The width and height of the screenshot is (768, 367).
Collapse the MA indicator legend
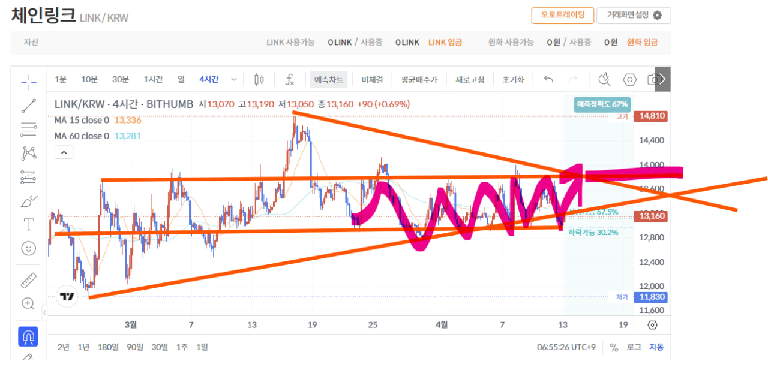pos(64,153)
